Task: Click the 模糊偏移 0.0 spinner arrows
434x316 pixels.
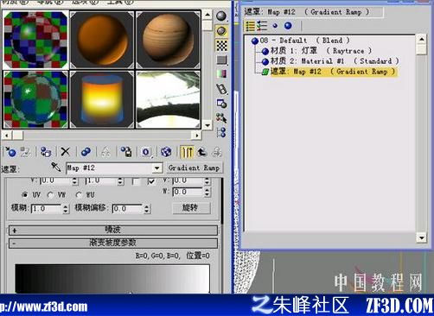Action: (x=147, y=209)
